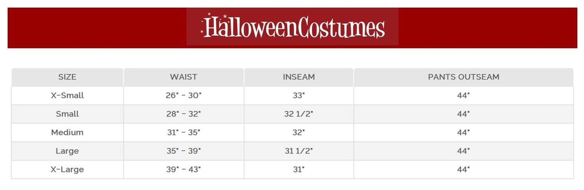Click the Medium size row label
The width and height of the screenshot is (584, 190).
pyautogui.click(x=67, y=132)
